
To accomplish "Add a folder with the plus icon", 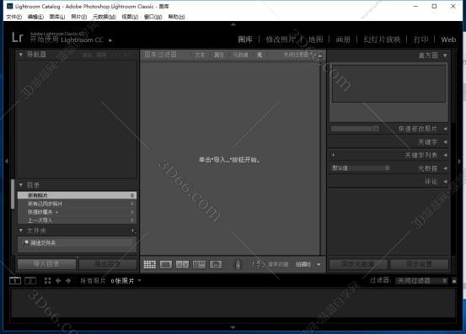I will 133,231.
